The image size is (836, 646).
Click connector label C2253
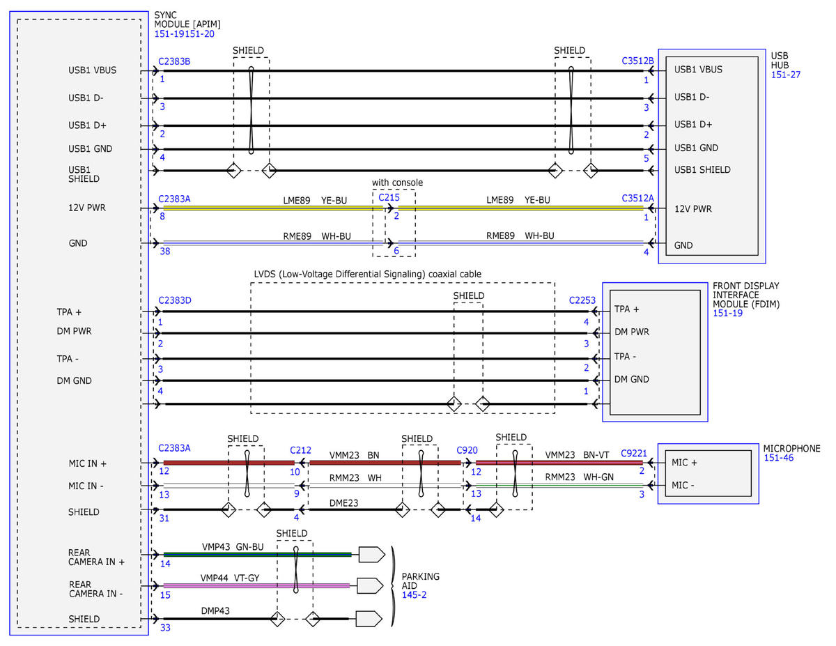coord(582,300)
